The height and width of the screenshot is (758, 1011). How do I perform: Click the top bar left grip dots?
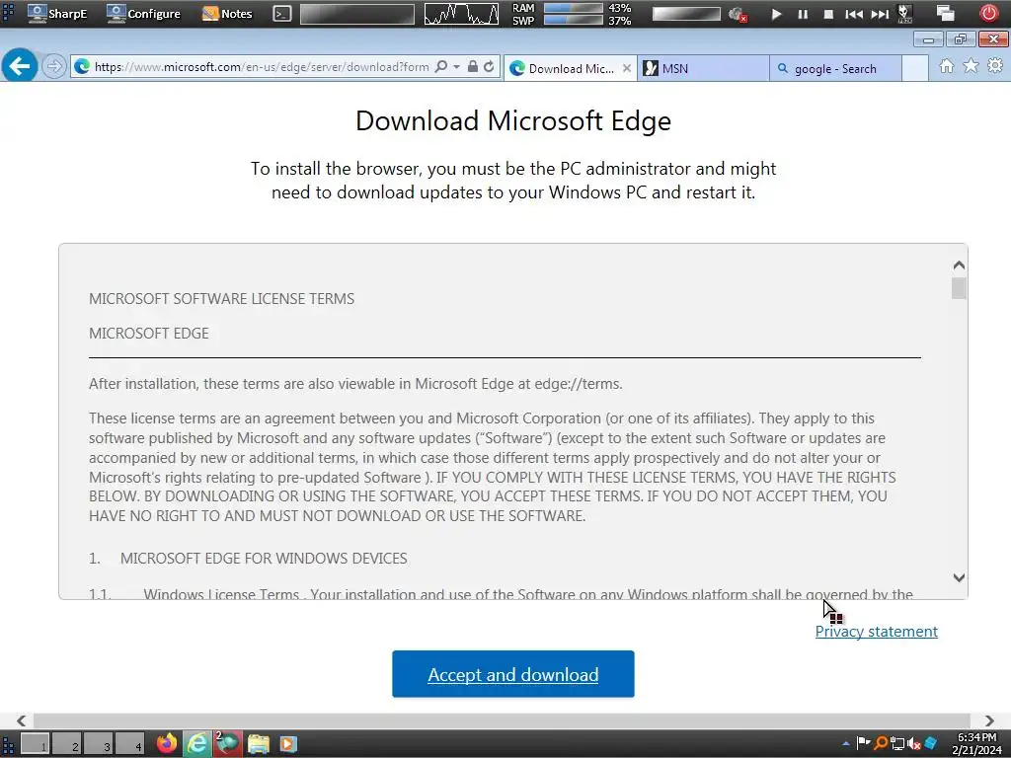(x=8, y=14)
